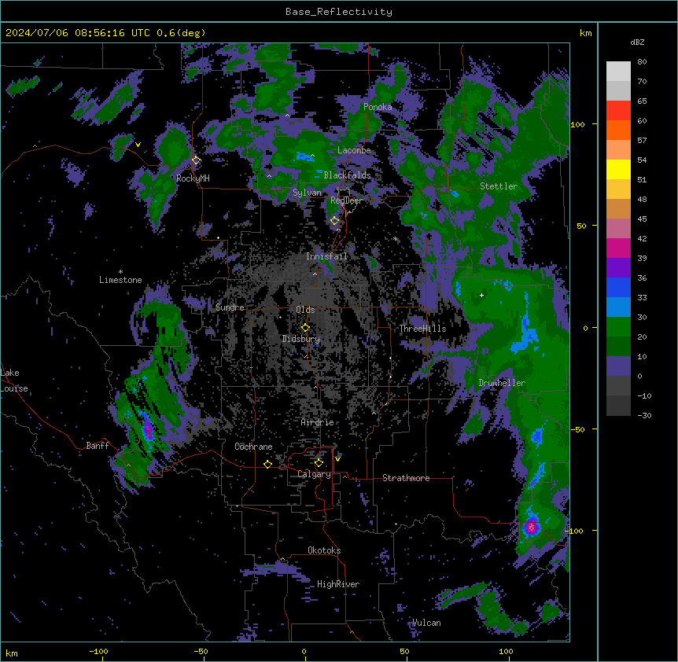The height and width of the screenshot is (662, 678).
Task: Click the yellow v marker northwest of RockyMH
Action: [138, 145]
